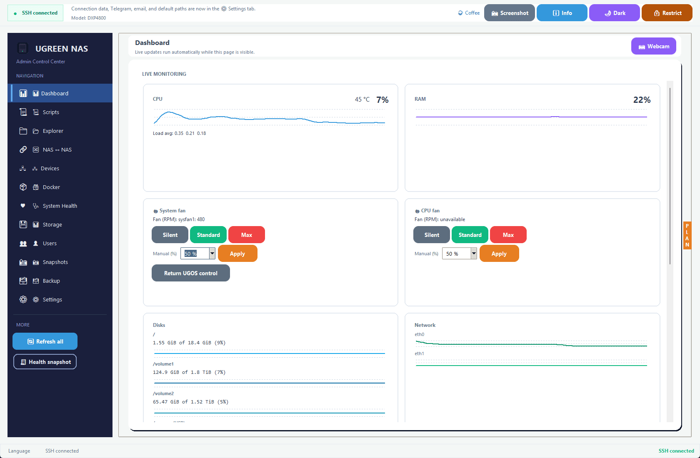700x458 pixels.
Task: Open the Snapshots camera icon in sidebar
Action: [x=23, y=262]
